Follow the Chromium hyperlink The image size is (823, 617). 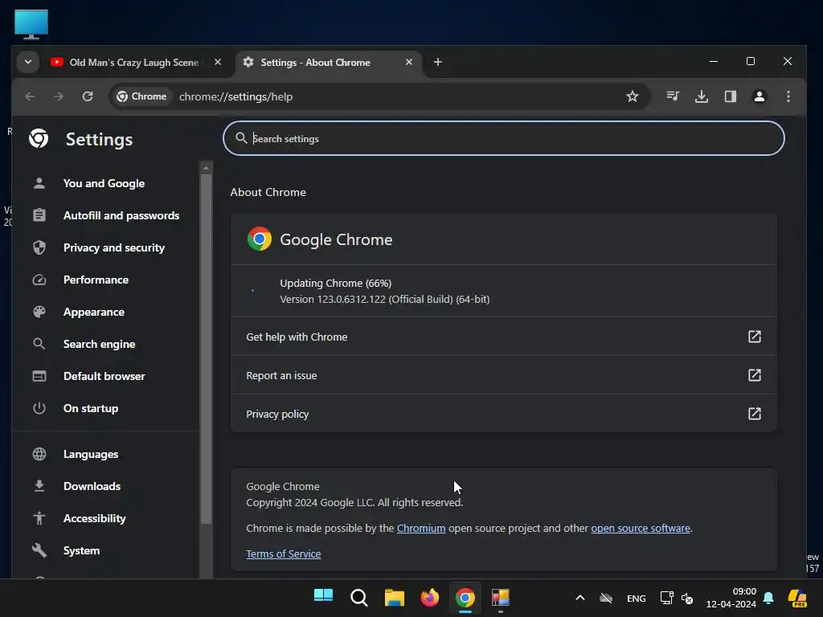pos(421,529)
